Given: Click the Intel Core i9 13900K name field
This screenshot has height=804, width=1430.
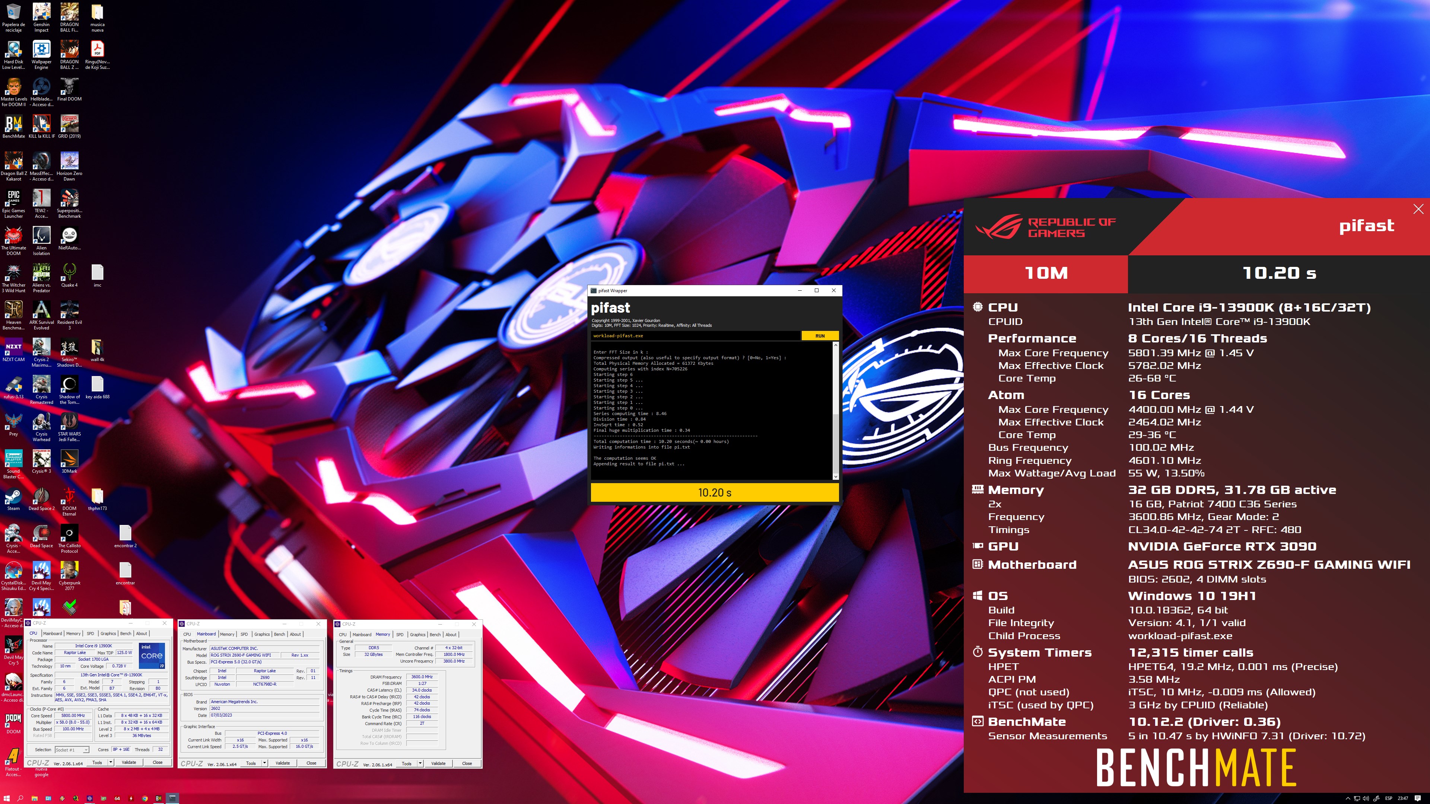Looking at the screenshot, I should [94, 646].
